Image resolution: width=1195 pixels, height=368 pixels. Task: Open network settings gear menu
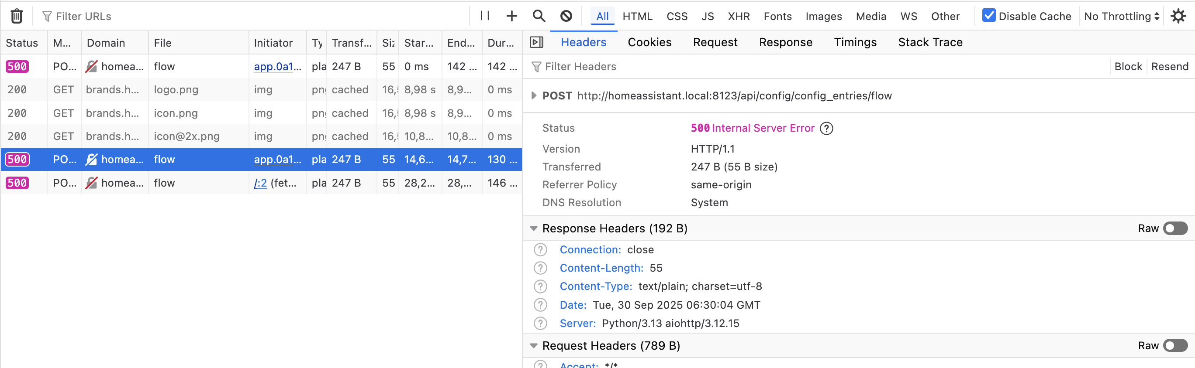1178,16
